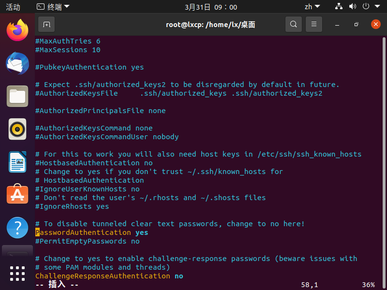Open the 终端 app menu
This screenshot has width=387, height=290.
(53, 7)
